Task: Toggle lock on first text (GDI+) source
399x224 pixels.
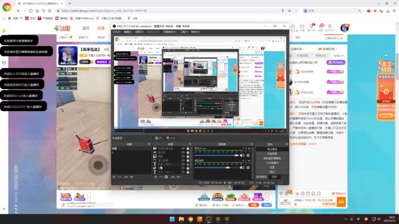Action: click(x=188, y=164)
